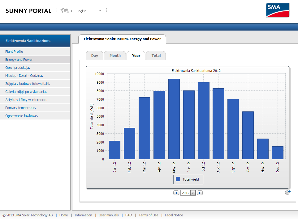Click the world map language icon

tap(64, 10)
